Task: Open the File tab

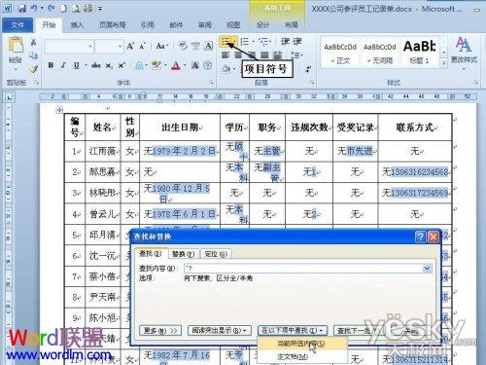Action: (17, 25)
